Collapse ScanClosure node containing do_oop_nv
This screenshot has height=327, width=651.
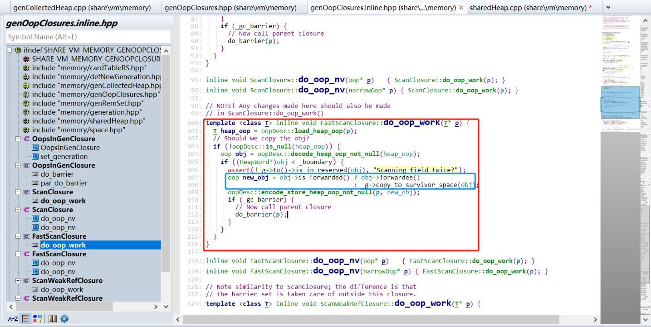[18, 210]
